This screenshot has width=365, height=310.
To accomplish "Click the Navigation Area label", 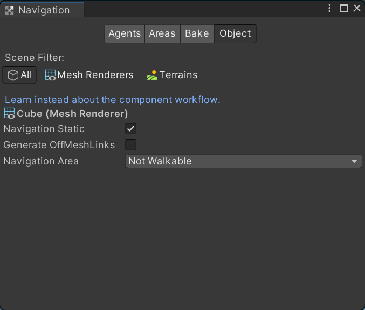I will coord(41,161).
